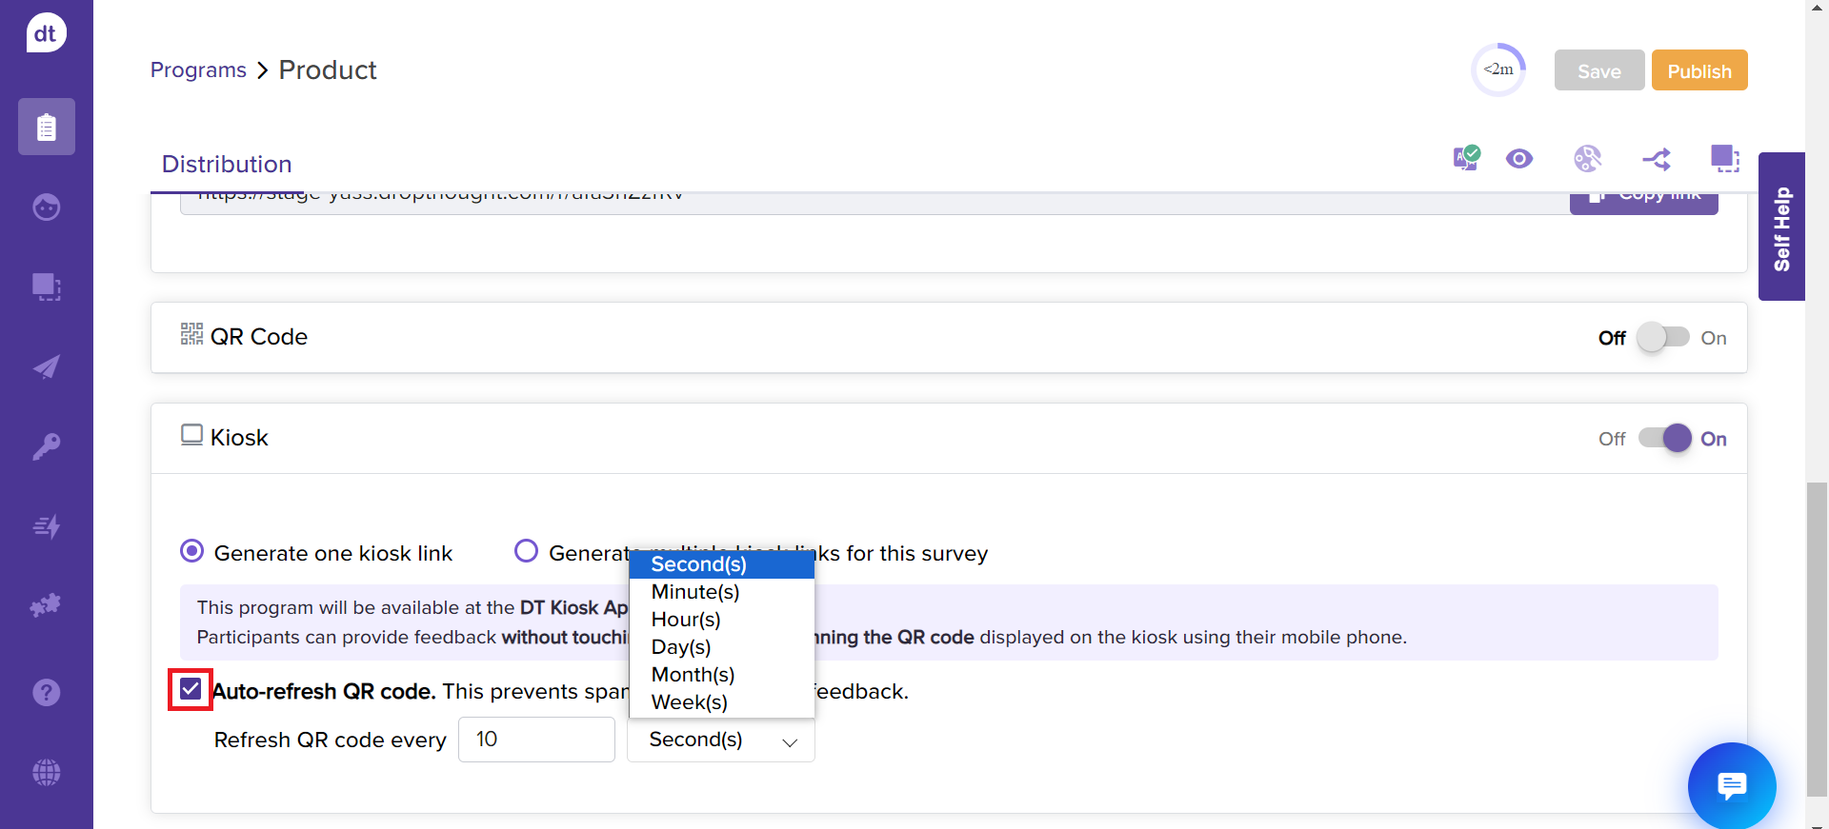Open the chat support bubble
The height and width of the screenshot is (829, 1829).
click(1731, 785)
